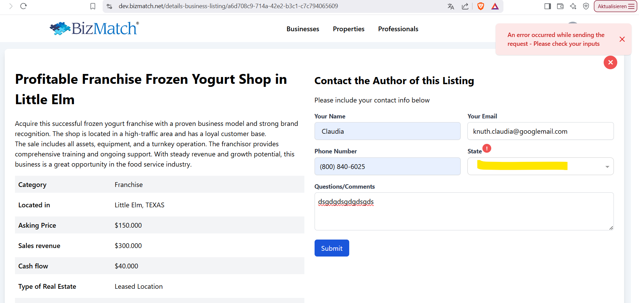The image size is (639, 303).
Task: Click the browser reload icon
Action: (23, 6)
